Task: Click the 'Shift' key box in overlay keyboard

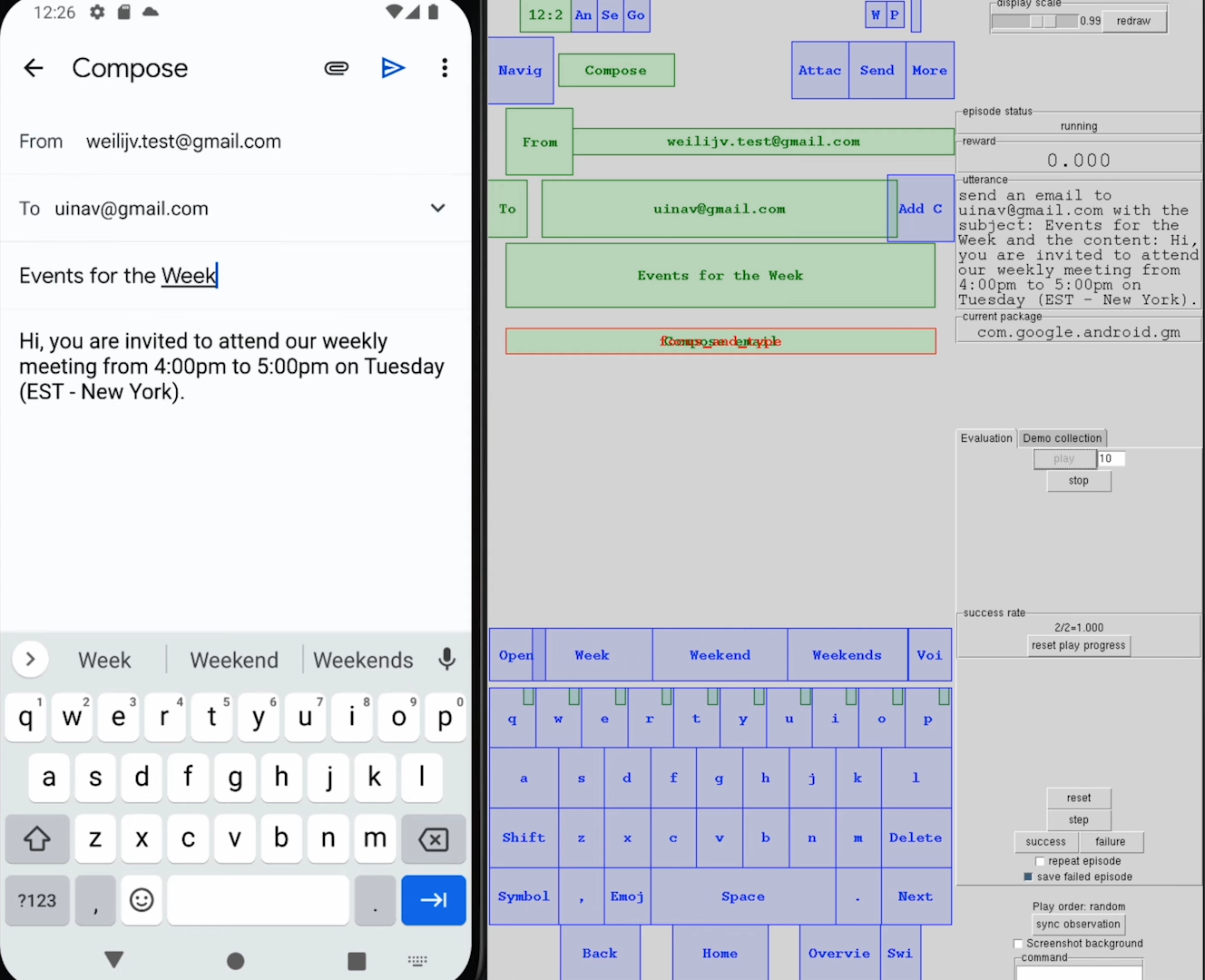Action: click(524, 838)
